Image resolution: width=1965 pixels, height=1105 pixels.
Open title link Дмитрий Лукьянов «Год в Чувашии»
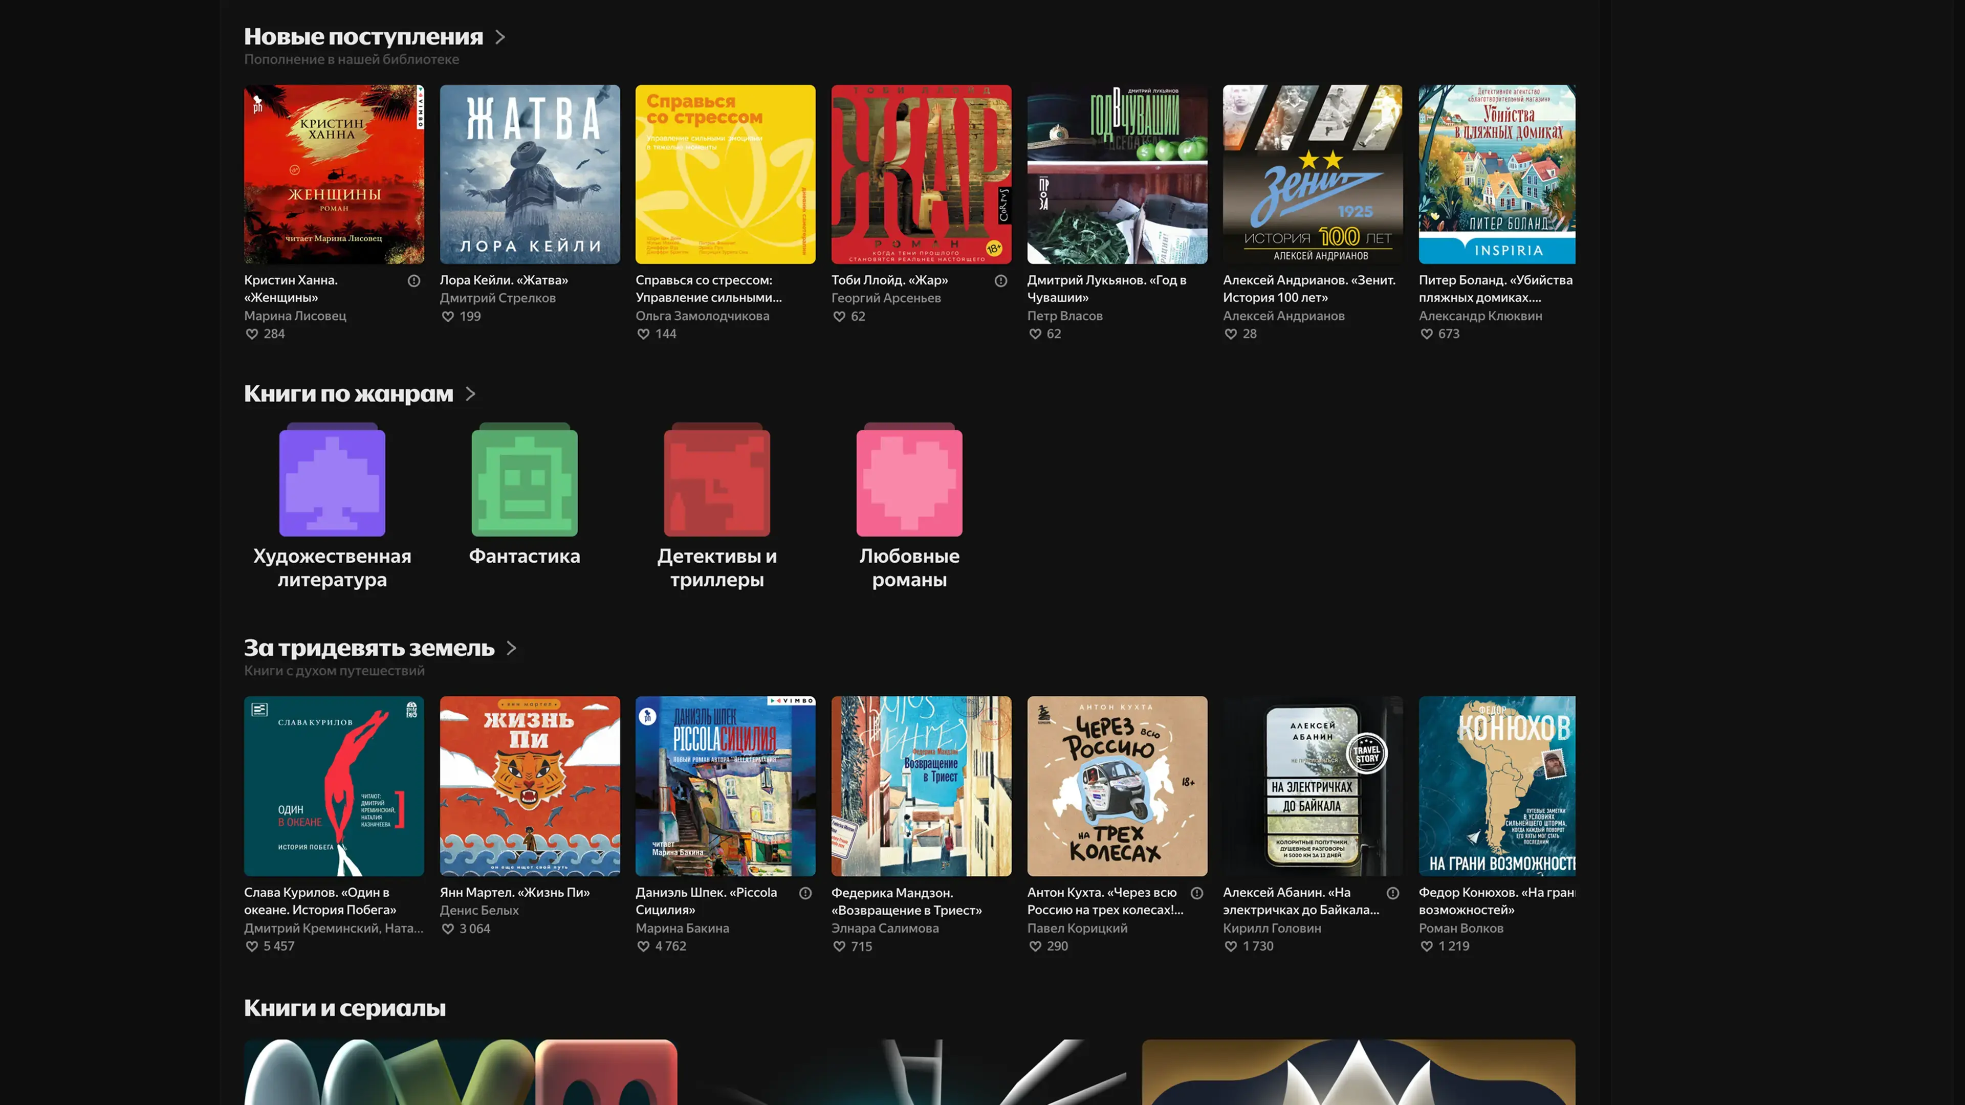click(x=1106, y=288)
